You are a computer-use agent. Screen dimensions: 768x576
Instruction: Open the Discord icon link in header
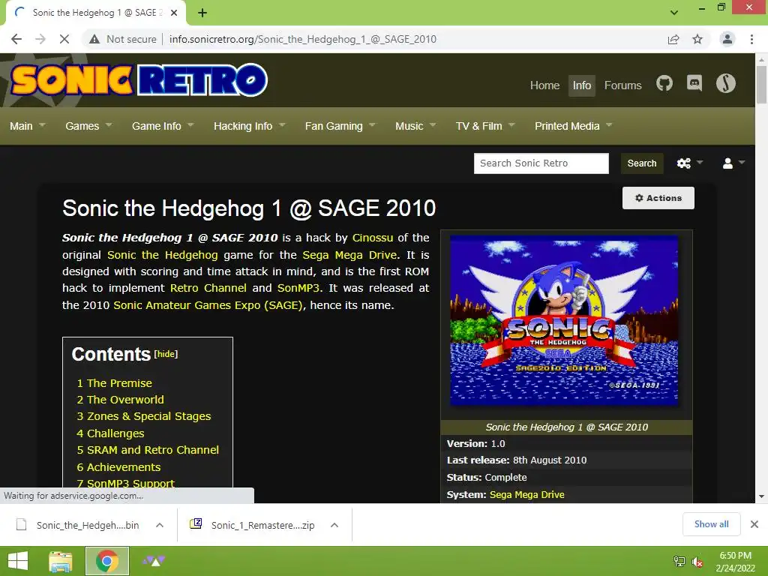pyautogui.click(x=694, y=84)
